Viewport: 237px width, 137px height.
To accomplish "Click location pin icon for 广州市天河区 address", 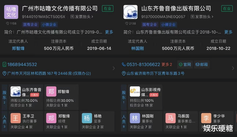I will click(5, 73).
